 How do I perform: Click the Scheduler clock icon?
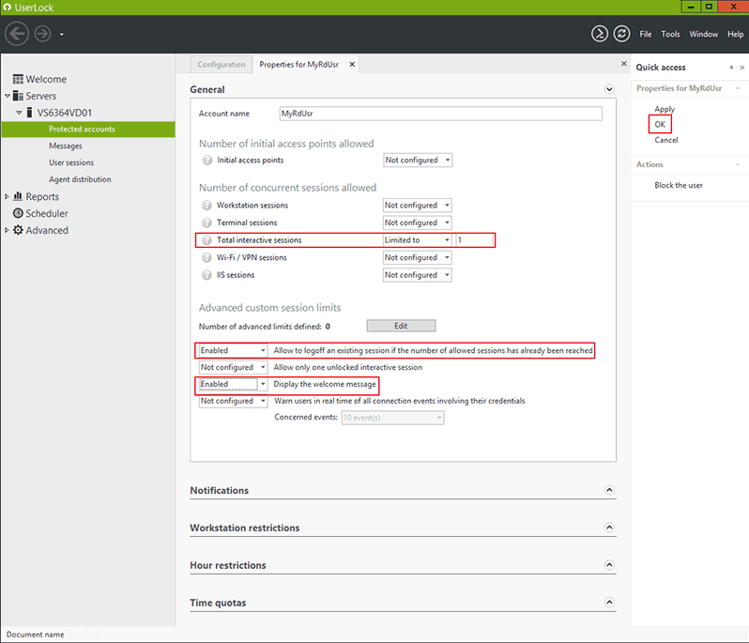(x=18, y=213)
